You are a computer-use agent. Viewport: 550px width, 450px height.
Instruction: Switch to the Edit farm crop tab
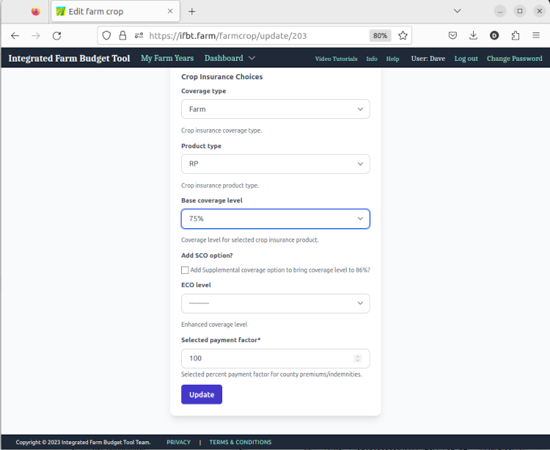(x=116, y=11)
